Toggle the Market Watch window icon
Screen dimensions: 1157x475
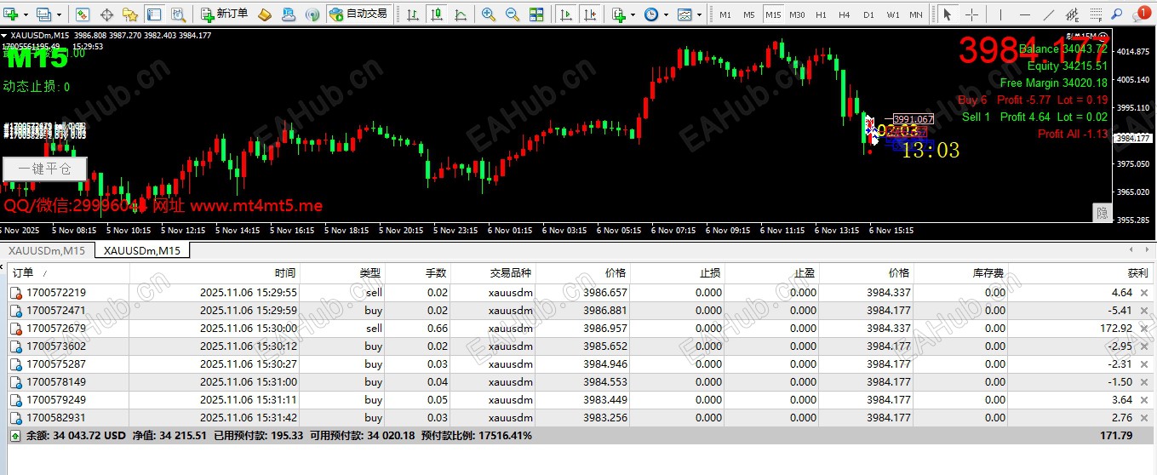(83, 14)
